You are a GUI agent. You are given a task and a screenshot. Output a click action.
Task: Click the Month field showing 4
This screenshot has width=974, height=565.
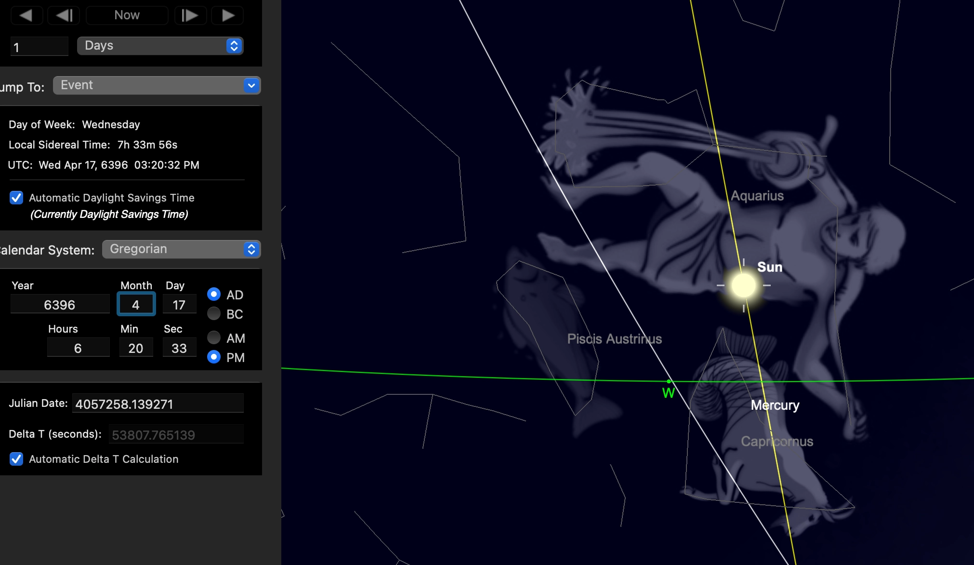(136, 305)
